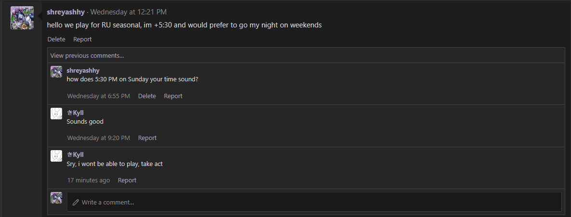
Task: Click the Wednesday at 12:21 PM timestamp
Action: click(129, 12)
